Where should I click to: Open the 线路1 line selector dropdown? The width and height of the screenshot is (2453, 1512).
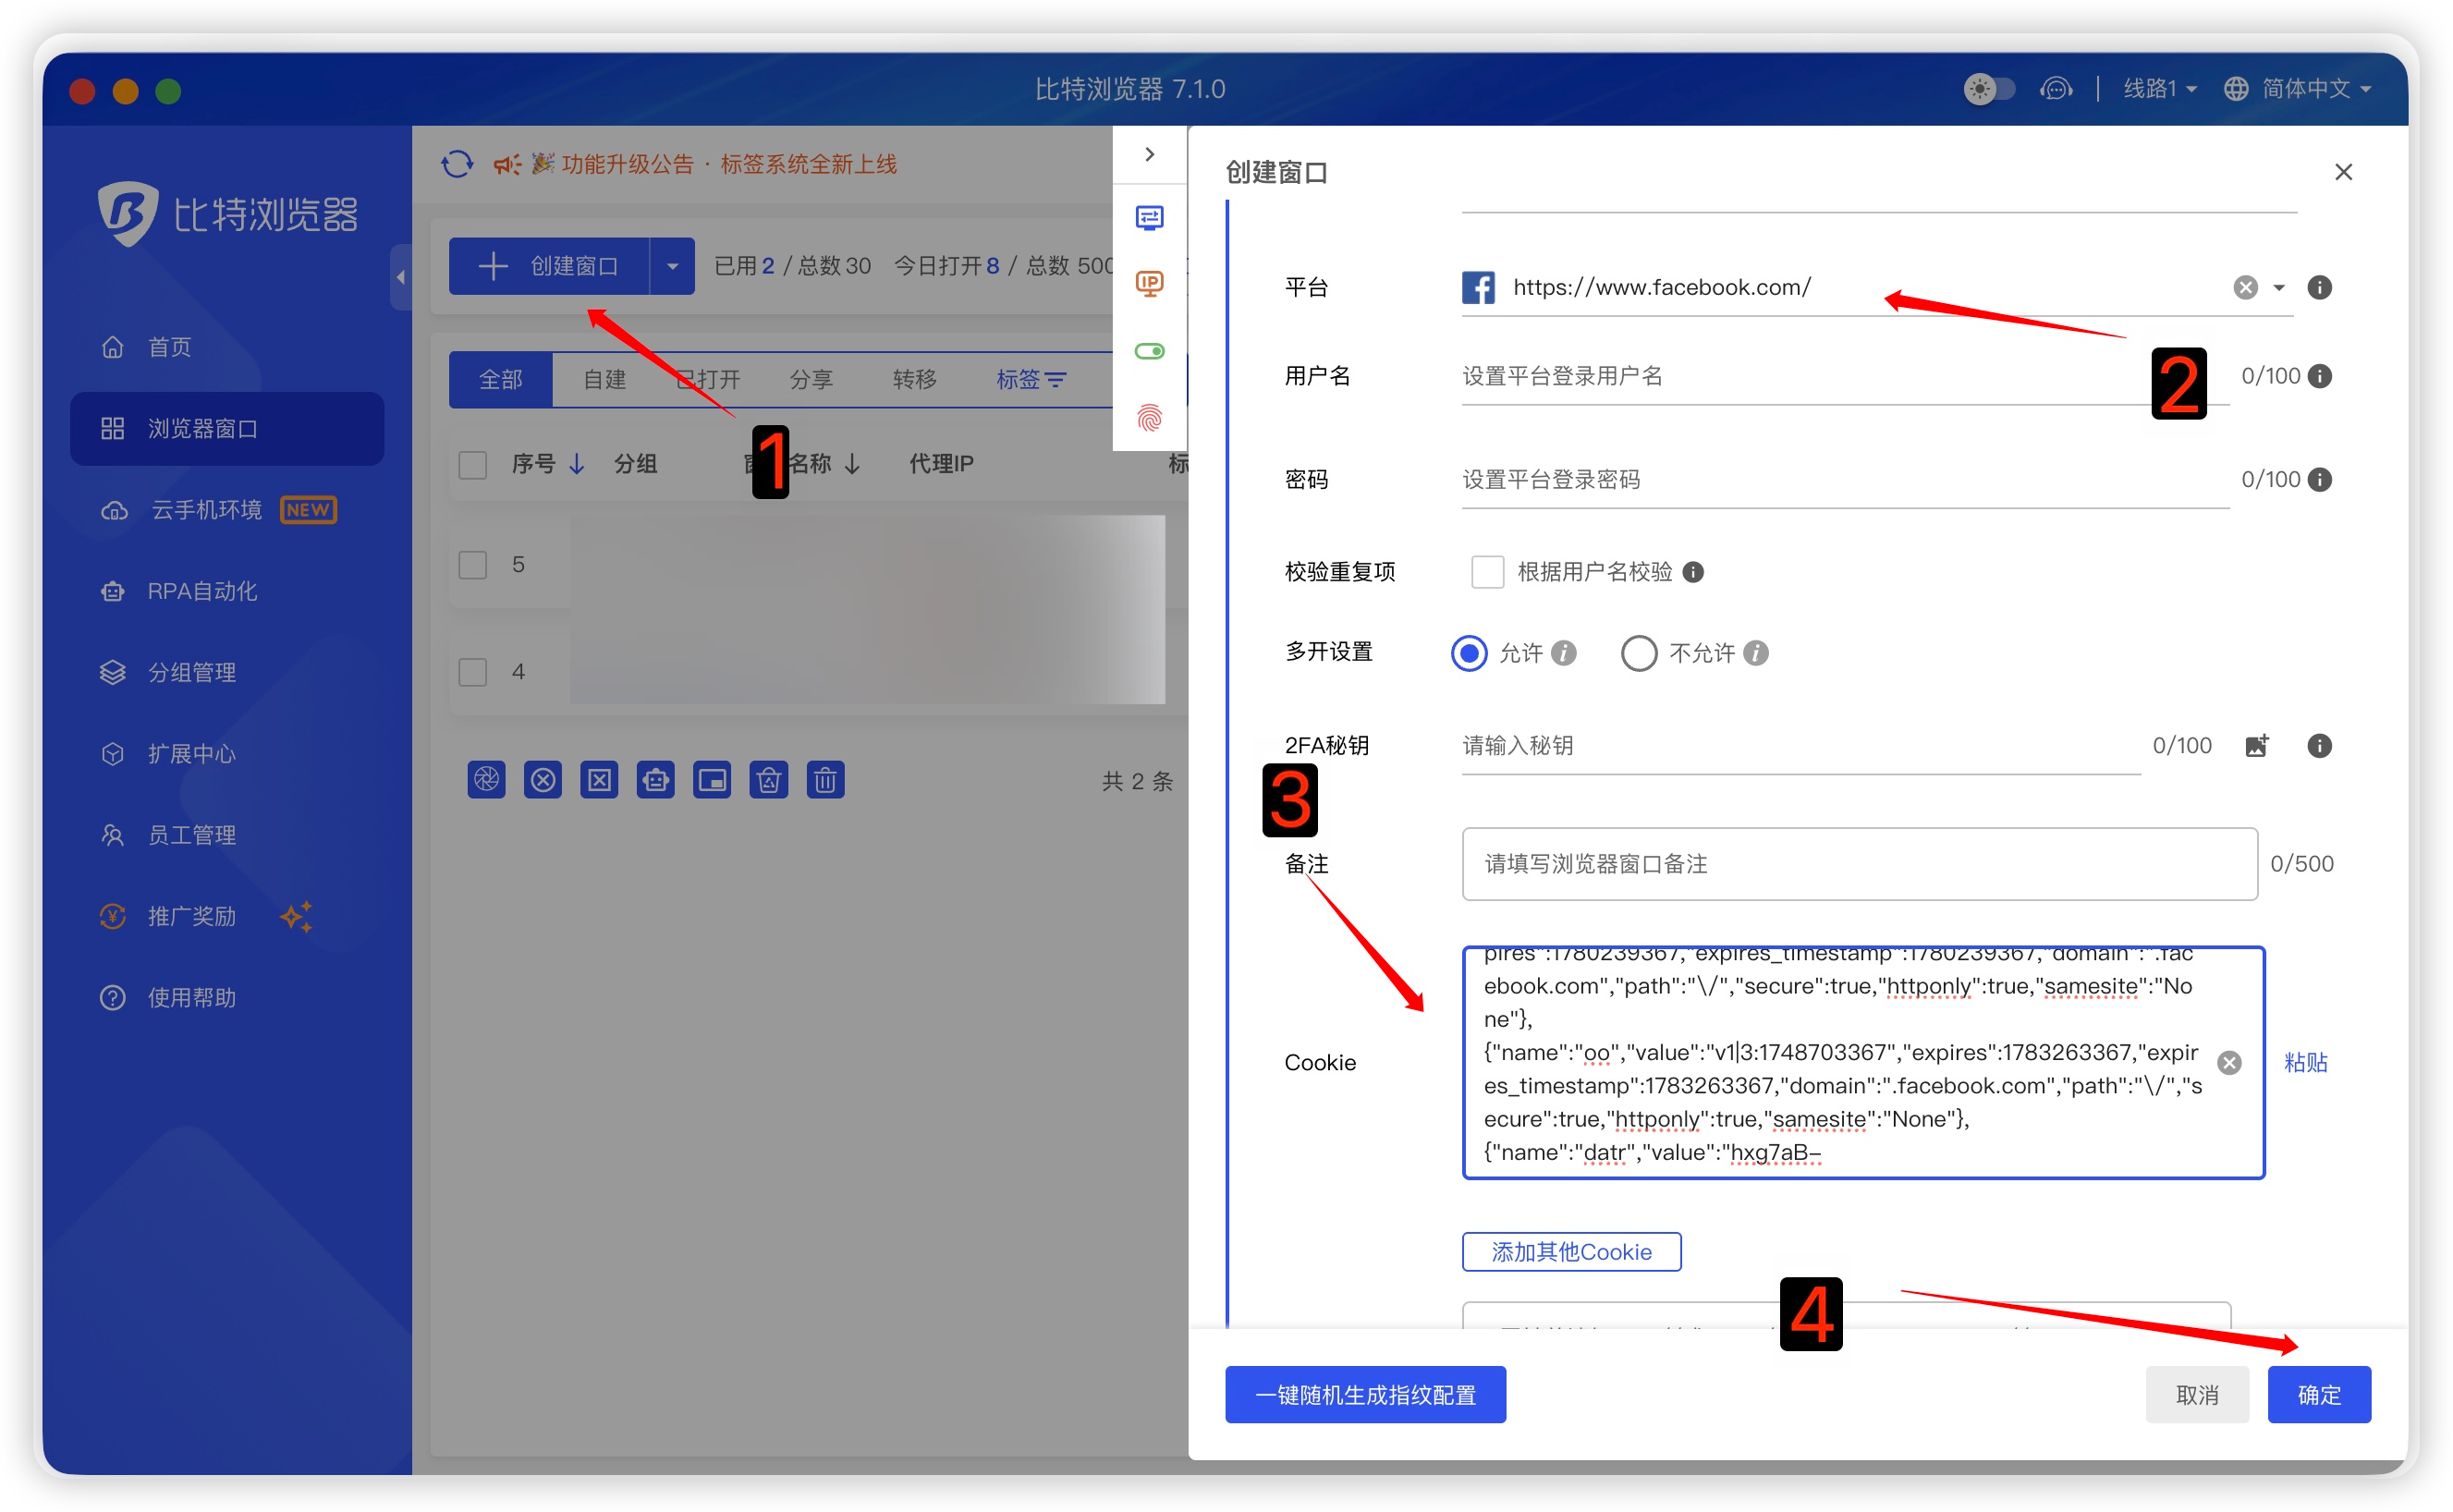(x=2160, y=89)
